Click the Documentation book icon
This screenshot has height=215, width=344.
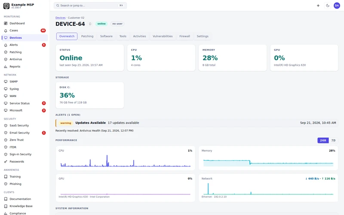tap(6, 199)
